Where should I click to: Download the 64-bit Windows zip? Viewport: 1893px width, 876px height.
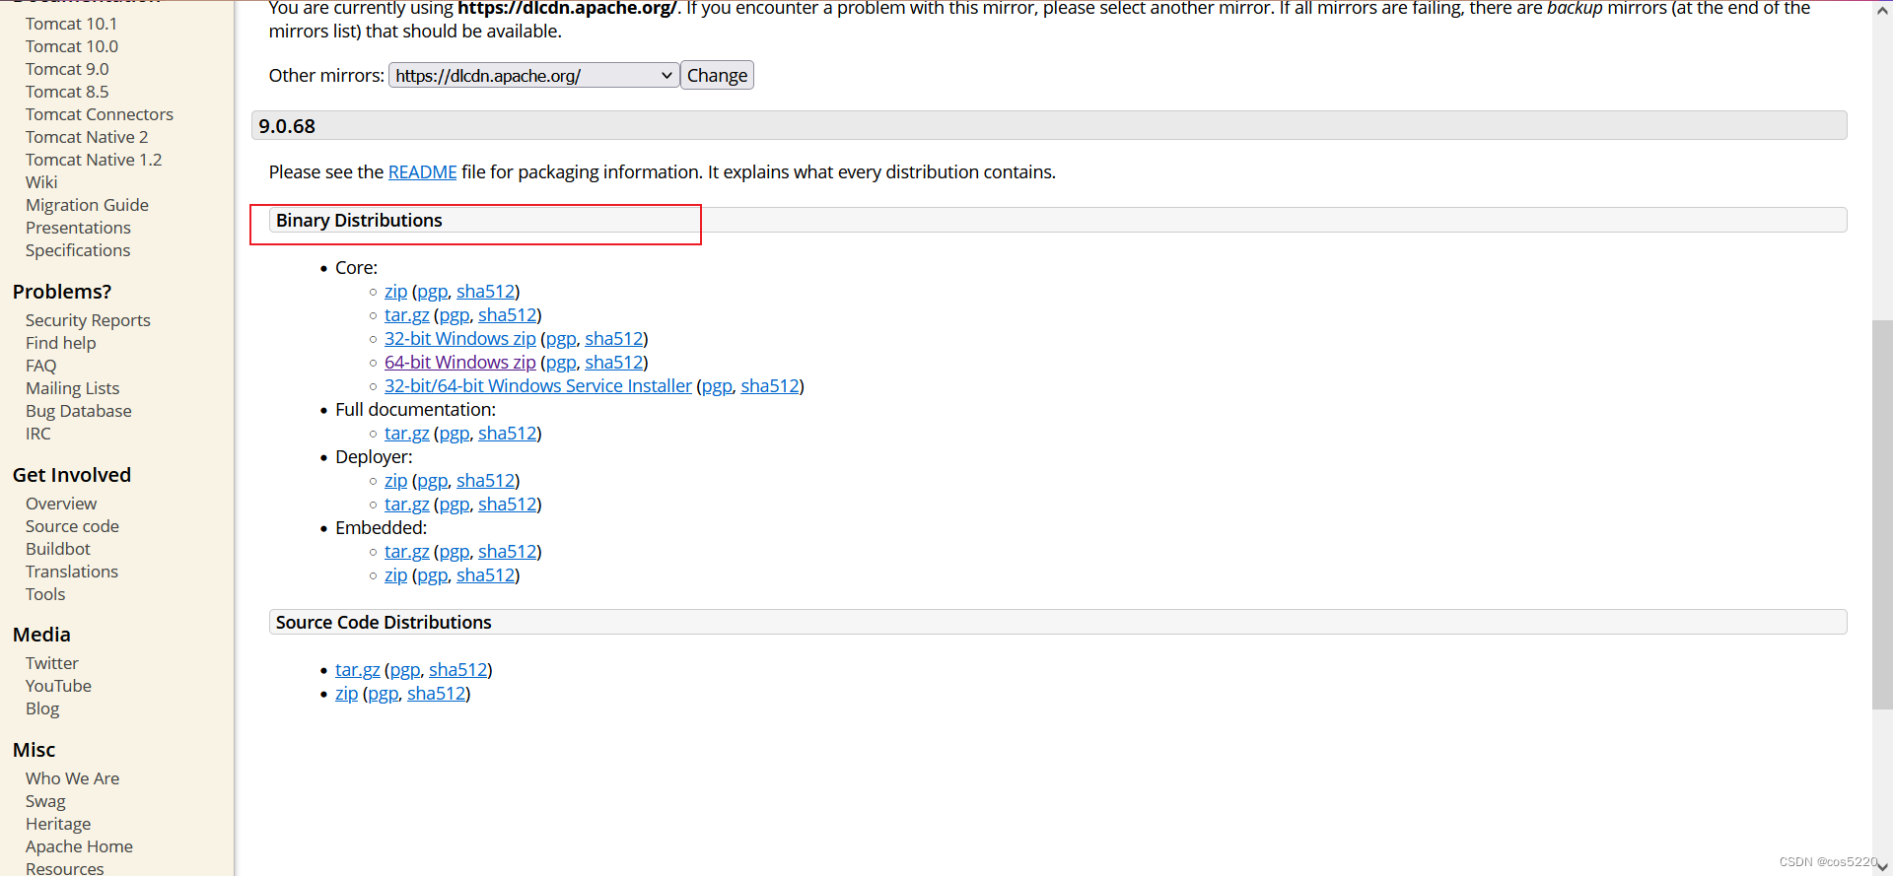[459, 363]
